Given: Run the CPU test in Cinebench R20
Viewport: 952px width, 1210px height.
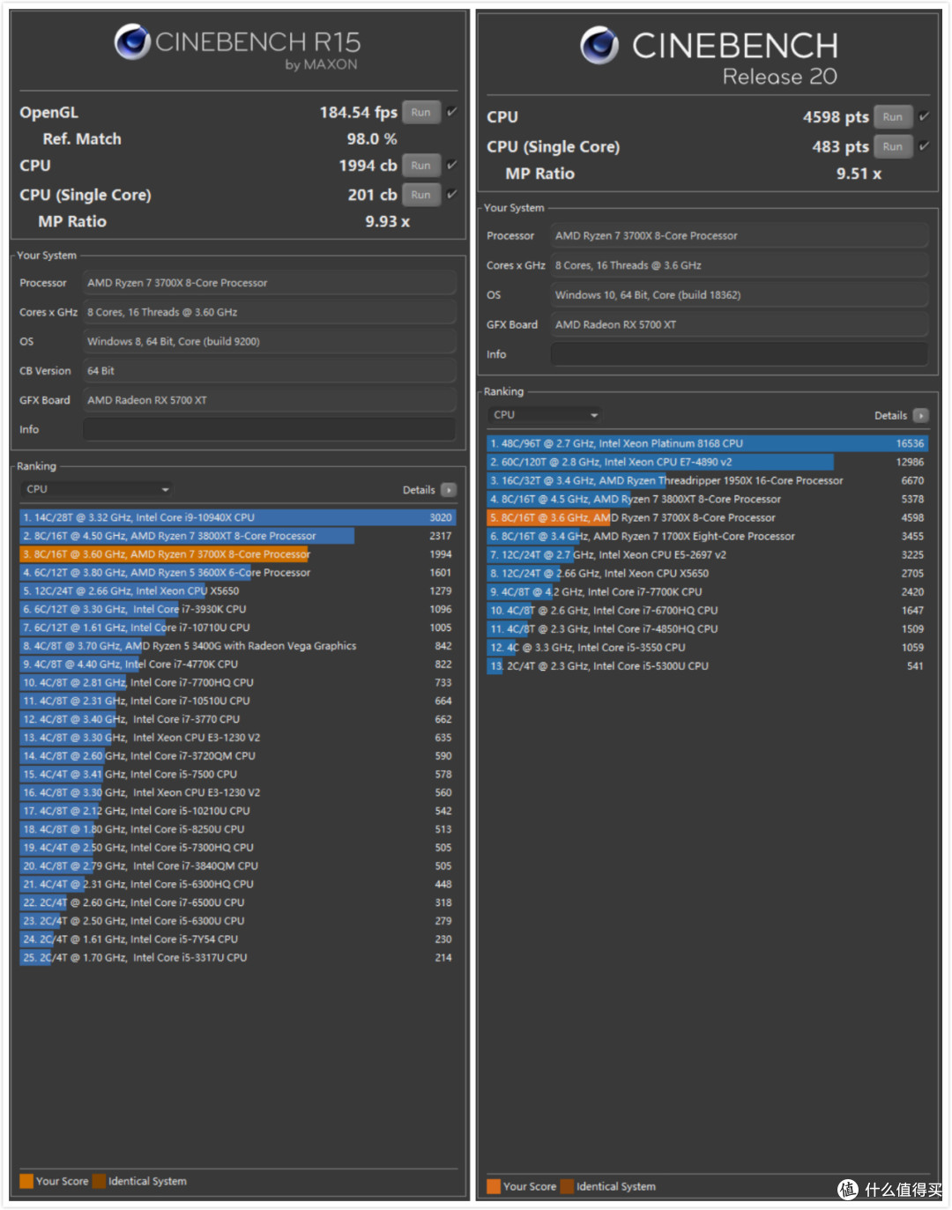Looking at the screenshot, I should point(893,116).
